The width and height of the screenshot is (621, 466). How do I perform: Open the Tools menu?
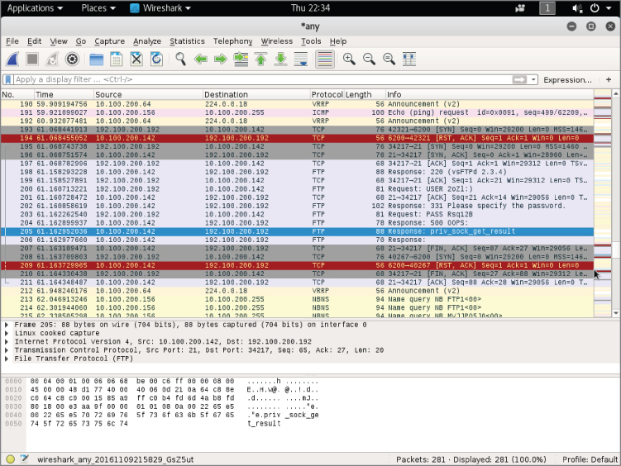coord(311,41)
